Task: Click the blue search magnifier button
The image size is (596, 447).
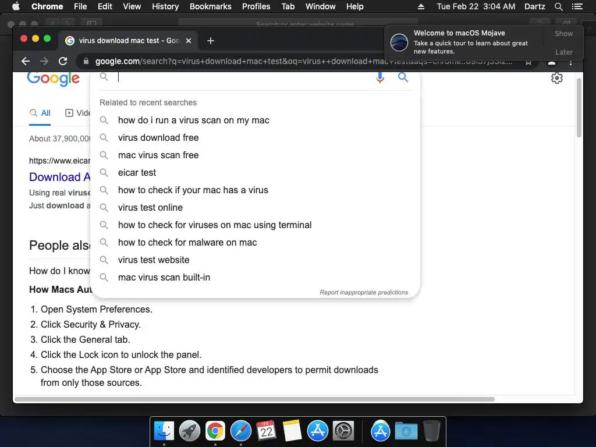Action: tap(403, 77)
